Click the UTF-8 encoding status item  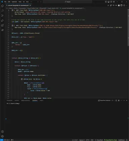tap(87, 140)
